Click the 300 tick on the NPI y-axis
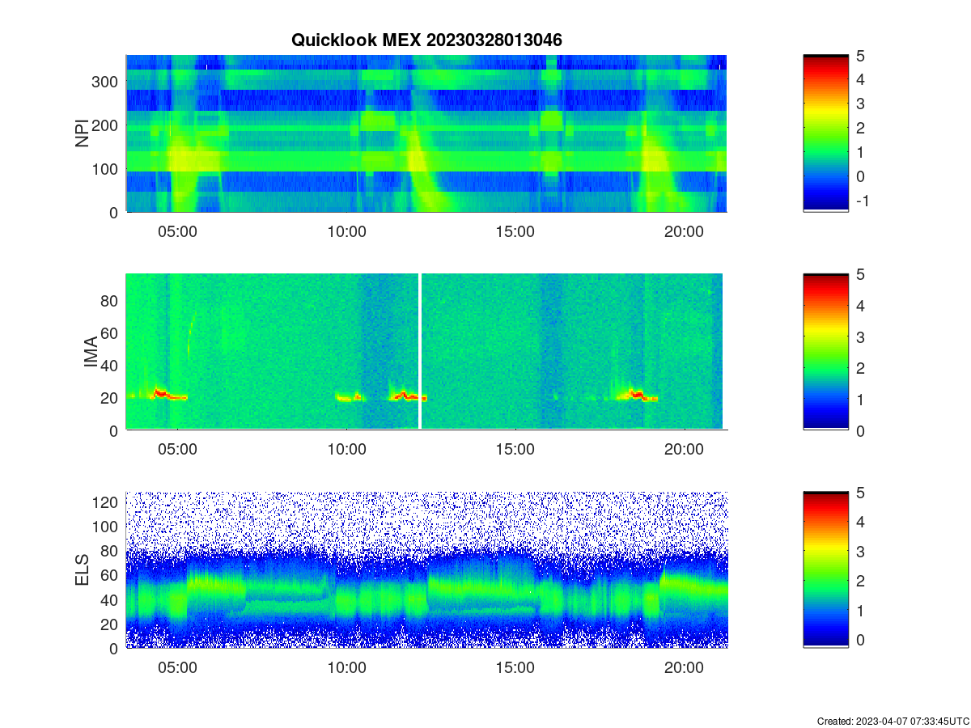971x728 pixels. tap(107, 81)
